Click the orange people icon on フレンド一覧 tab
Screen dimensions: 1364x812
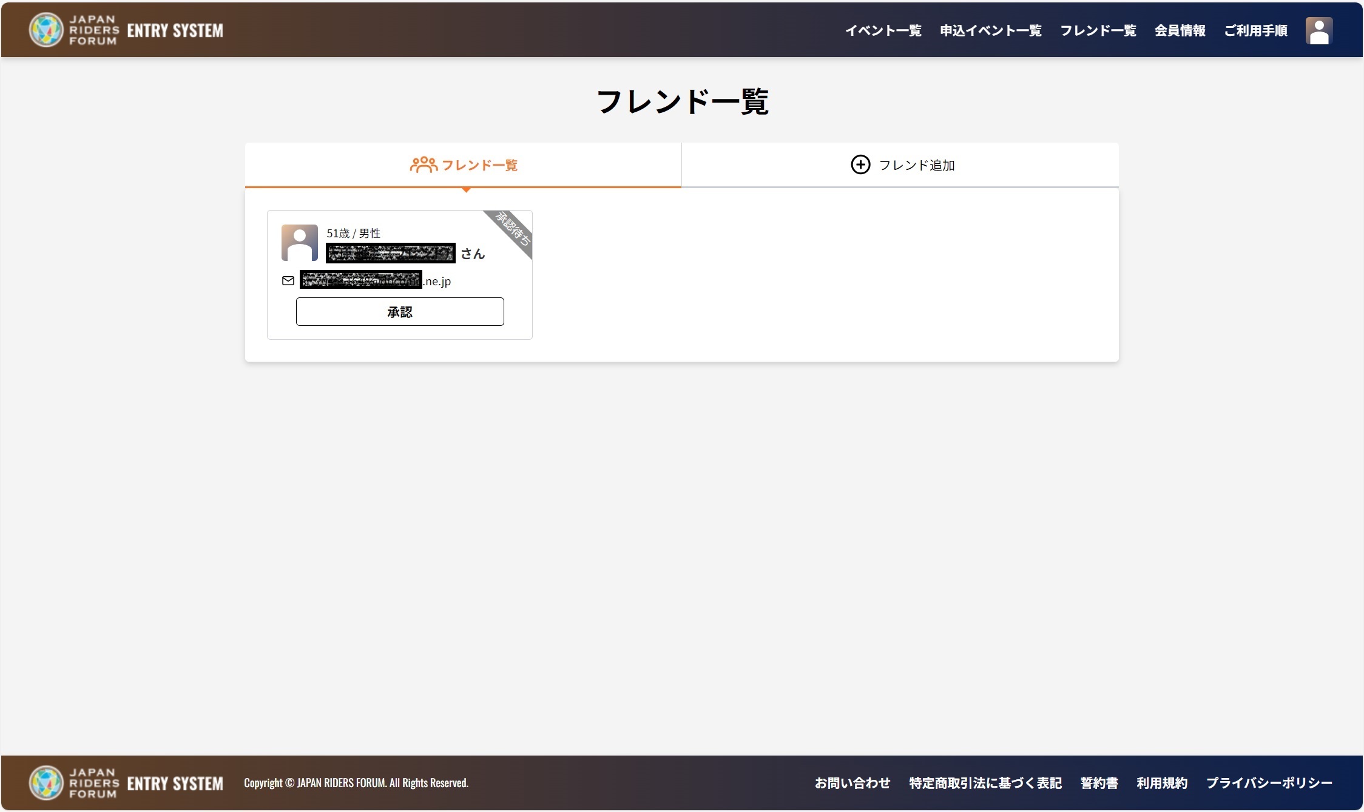click(423, 164)
